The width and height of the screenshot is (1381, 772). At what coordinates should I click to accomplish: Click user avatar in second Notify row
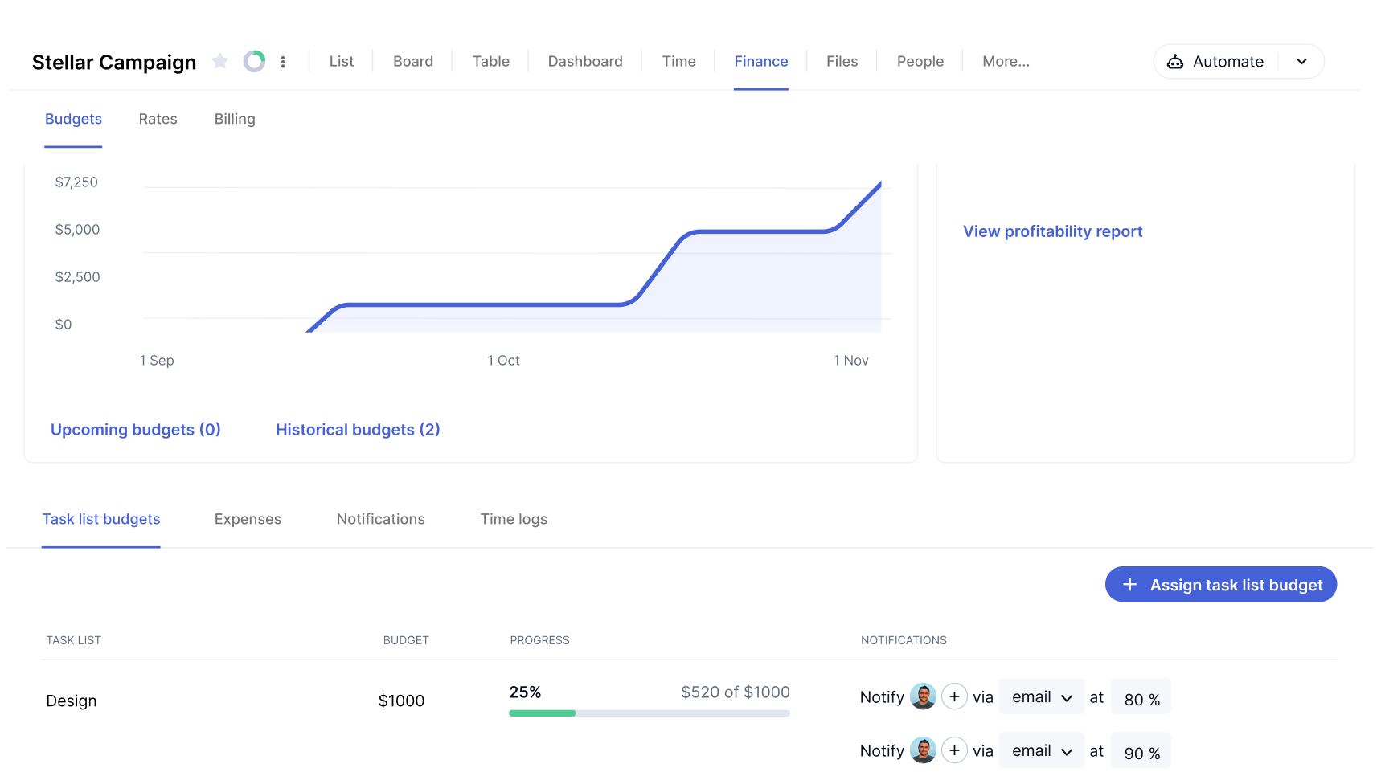(x=923, y=750)
